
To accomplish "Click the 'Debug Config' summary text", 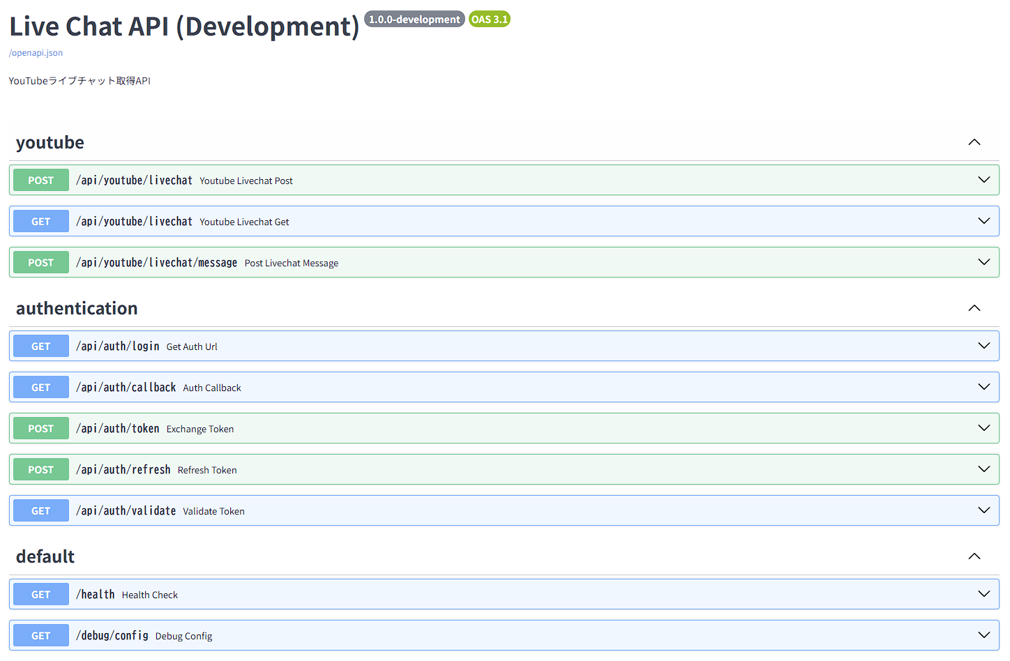I will point(183,636).
